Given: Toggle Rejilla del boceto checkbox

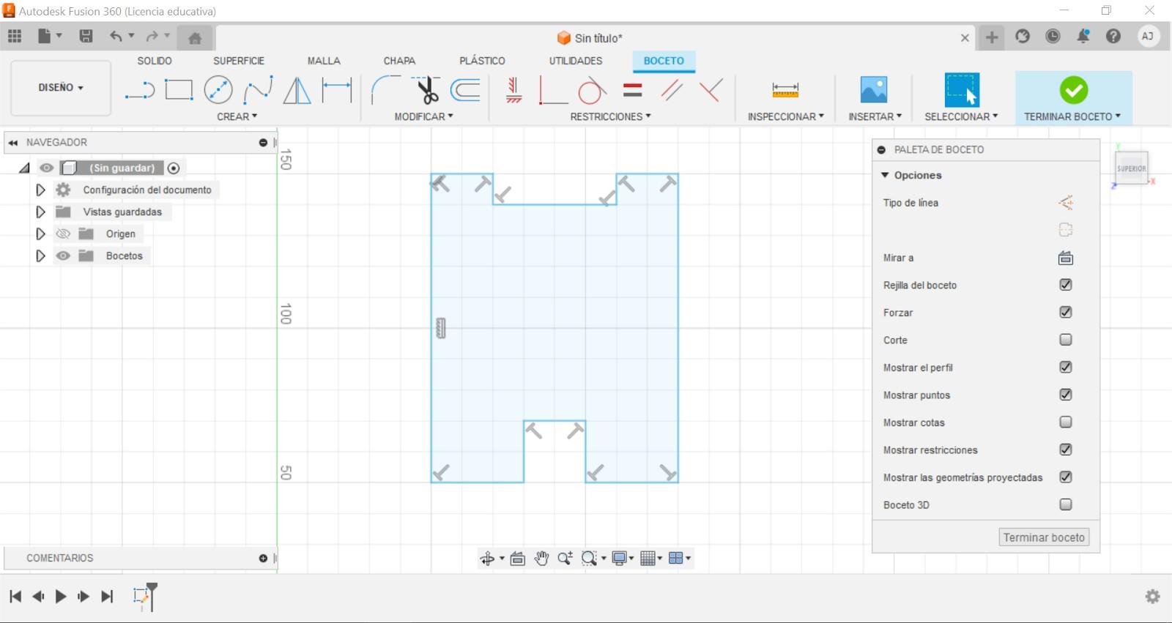Looking at the screenshot, I should tap(1066, 285).
